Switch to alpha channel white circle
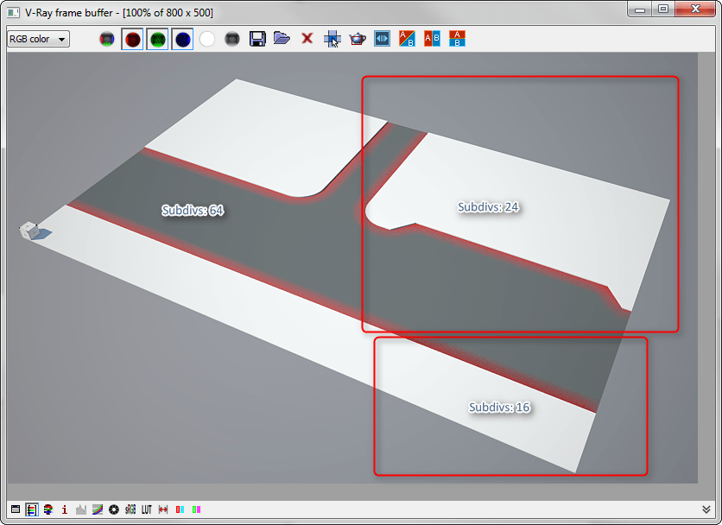Screen dimensions: 722x525 click(x=207, y=39)
